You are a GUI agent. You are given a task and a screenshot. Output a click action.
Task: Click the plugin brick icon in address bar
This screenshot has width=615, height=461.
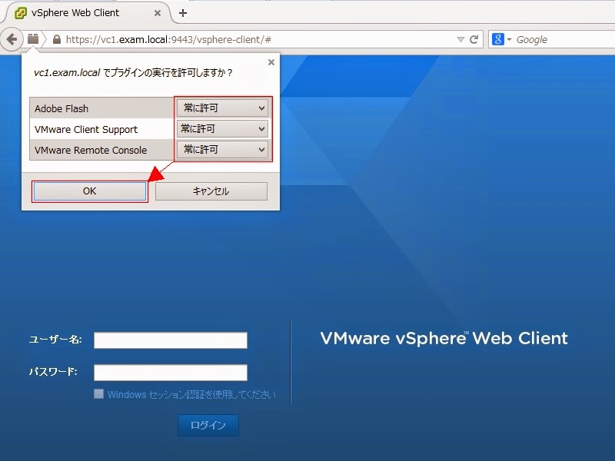tap(33, 39)
